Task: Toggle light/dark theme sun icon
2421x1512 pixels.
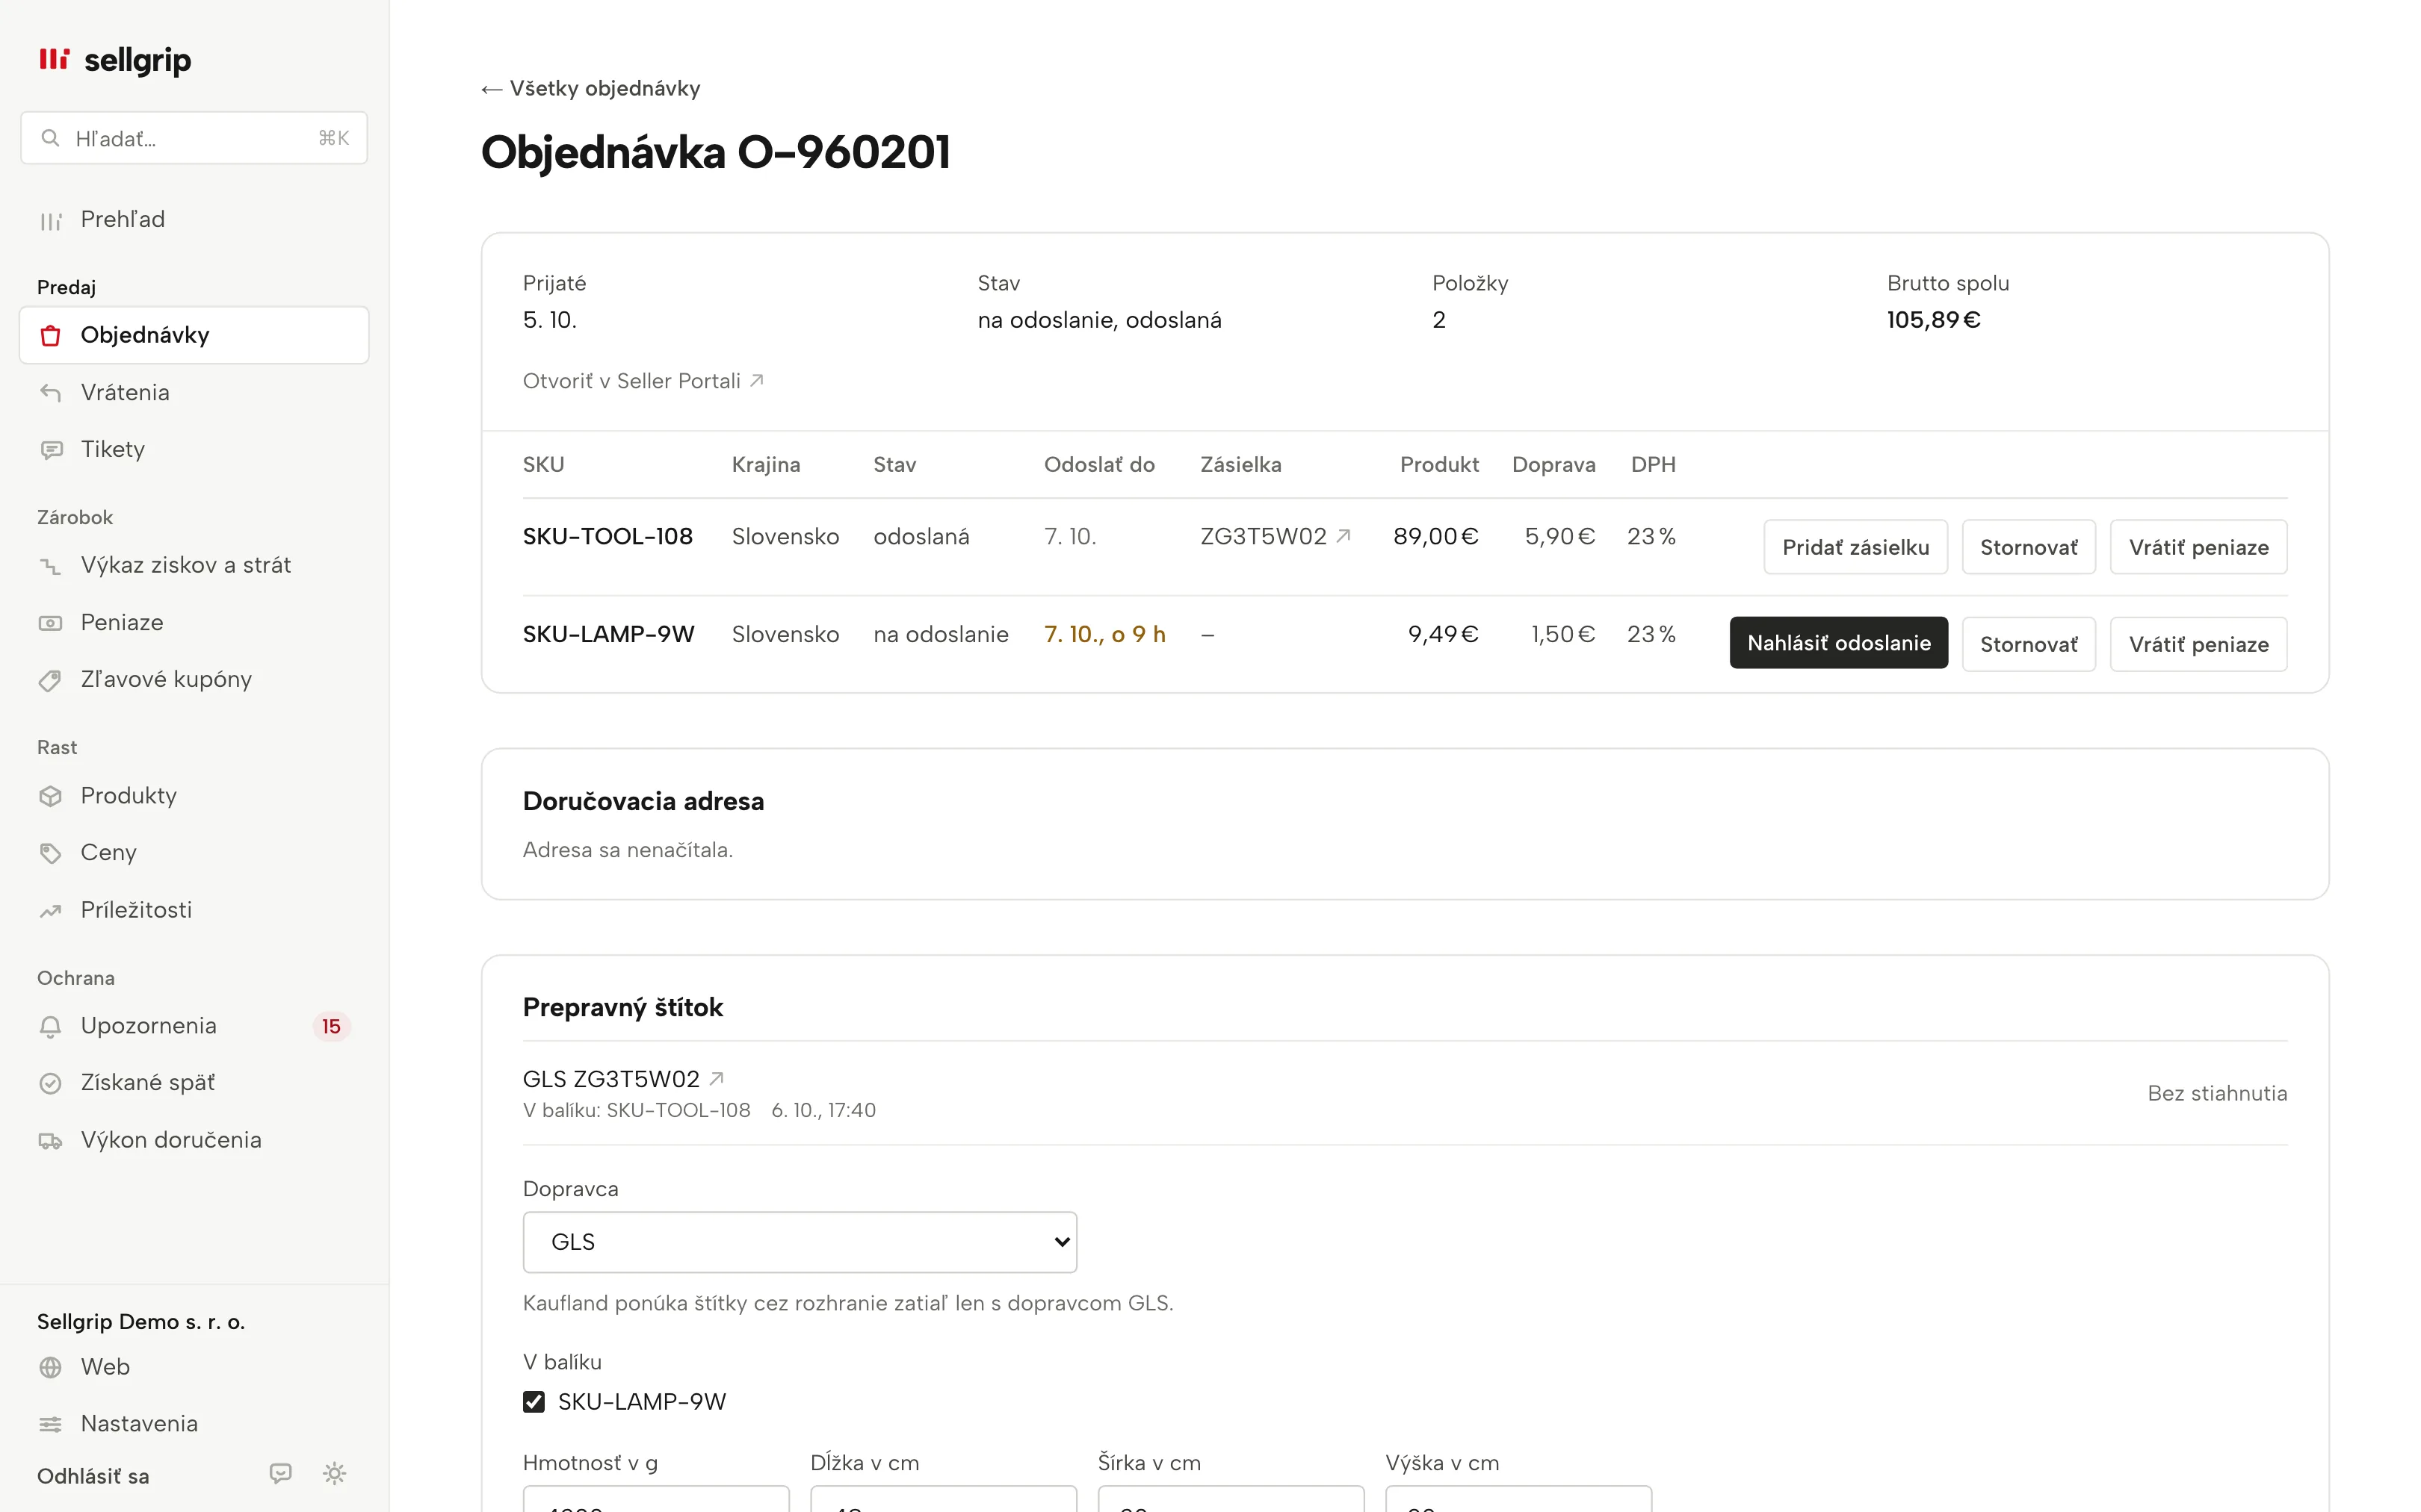Action: [336, 1473]
